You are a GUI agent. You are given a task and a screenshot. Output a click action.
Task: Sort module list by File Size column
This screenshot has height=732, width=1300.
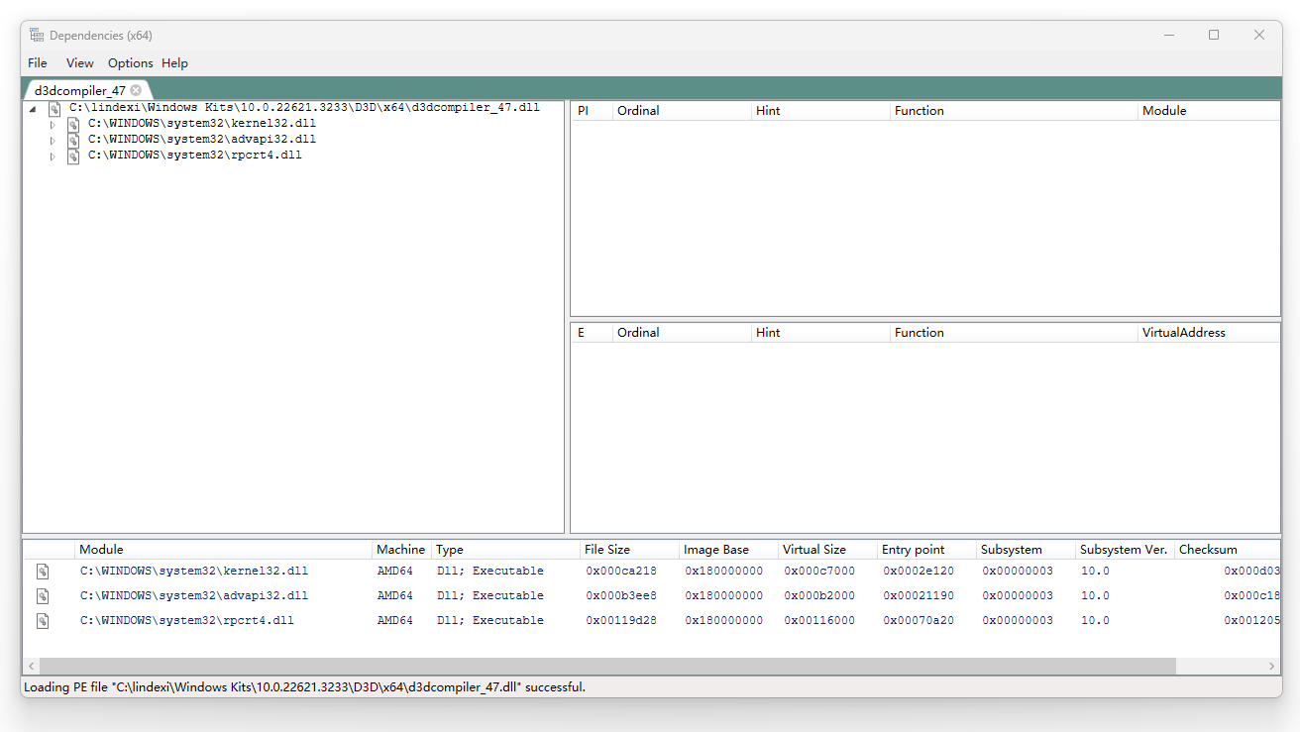(x=629, y=550)
